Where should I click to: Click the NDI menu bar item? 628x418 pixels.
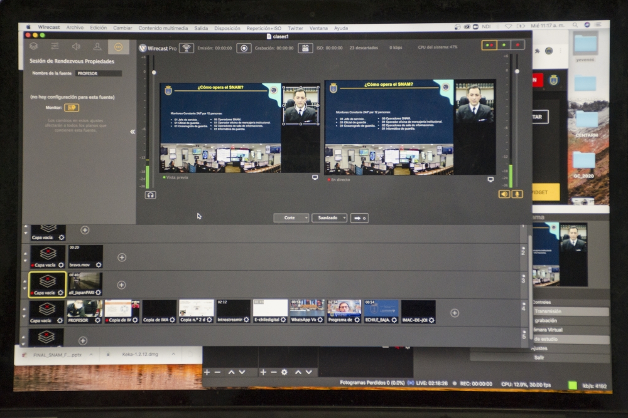[486, 26]
